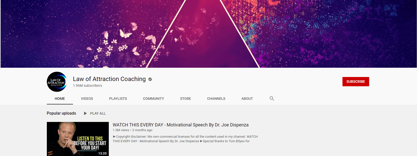The height and width of the screenshot is (156, 417).
Task: Click the channel banner image
Action: click(x=208, y=34)
